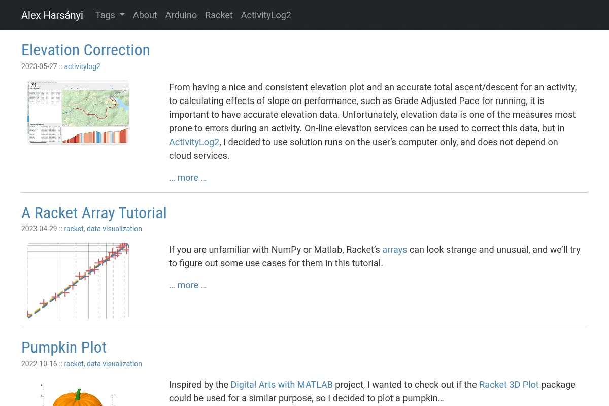Click the activitylog2 tag under Elevation Correction
This screenshot has width=609, height=406.
point(82,66)
